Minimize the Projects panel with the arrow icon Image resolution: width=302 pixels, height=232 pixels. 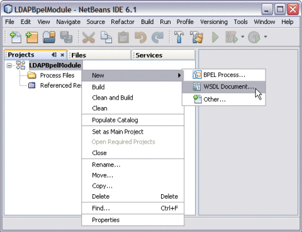(x=54, y=55)
